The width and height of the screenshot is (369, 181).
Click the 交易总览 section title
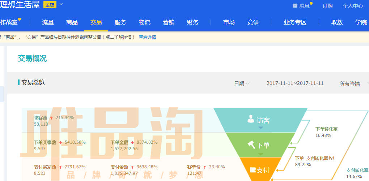pyautogui.click(x=33, y=82)
